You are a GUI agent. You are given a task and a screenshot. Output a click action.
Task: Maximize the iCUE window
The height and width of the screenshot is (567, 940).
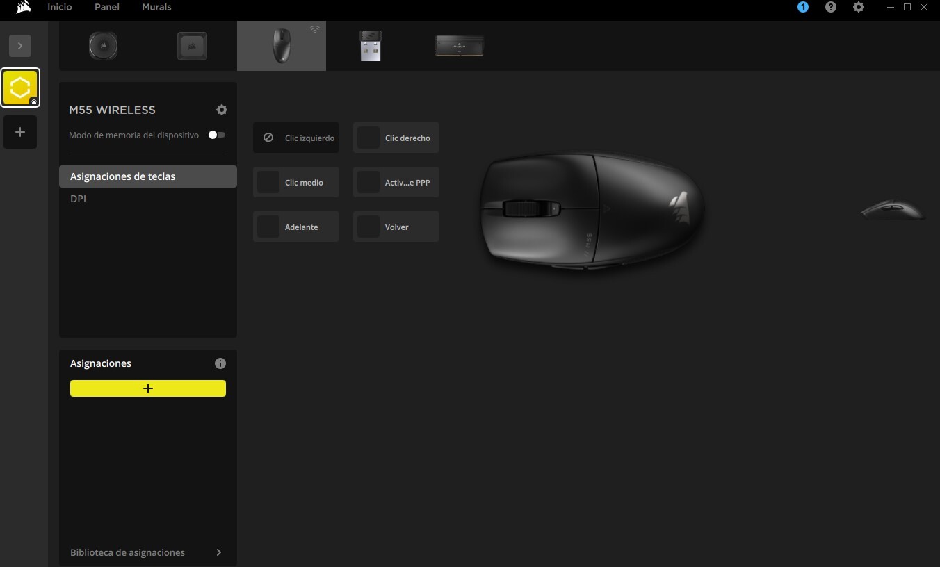pos(907,7)
